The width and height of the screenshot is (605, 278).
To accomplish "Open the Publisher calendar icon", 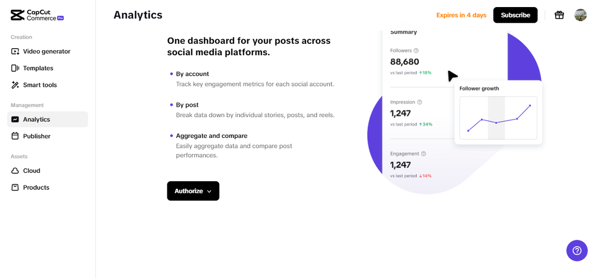I will pyautogui.click(x=15, y=136).
